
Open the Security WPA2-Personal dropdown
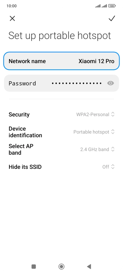[95, 114]
